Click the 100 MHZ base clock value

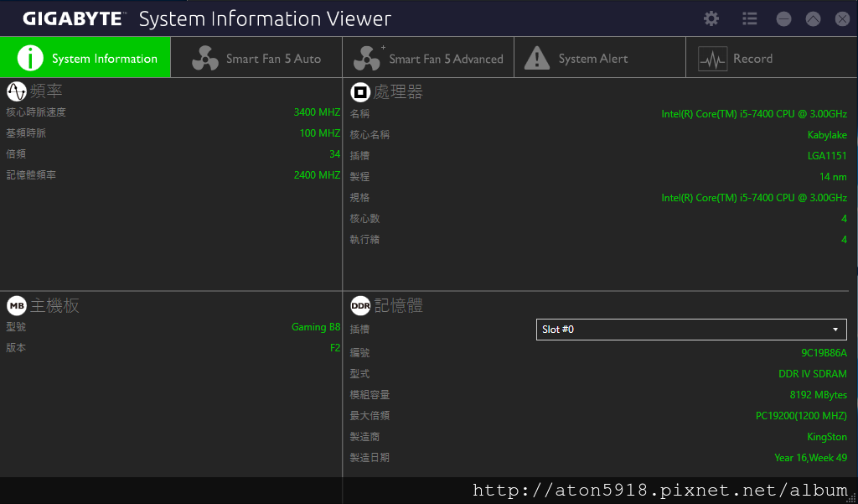[319, 133]
